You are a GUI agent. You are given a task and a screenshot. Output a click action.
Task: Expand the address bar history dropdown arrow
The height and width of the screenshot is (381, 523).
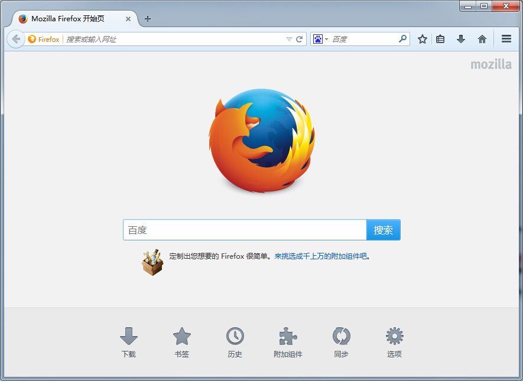tap(289, 39)
